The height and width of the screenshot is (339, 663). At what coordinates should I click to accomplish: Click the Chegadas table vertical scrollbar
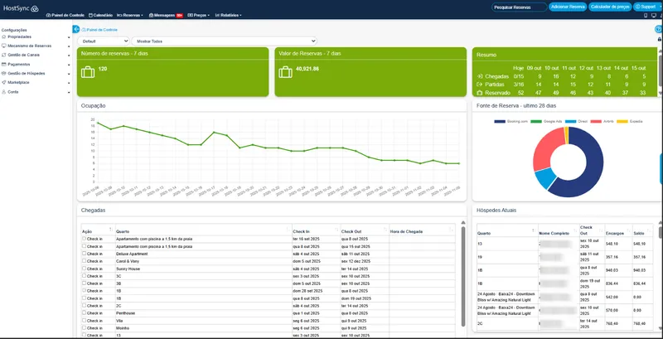pyautogui.click(x=463, y=277)
